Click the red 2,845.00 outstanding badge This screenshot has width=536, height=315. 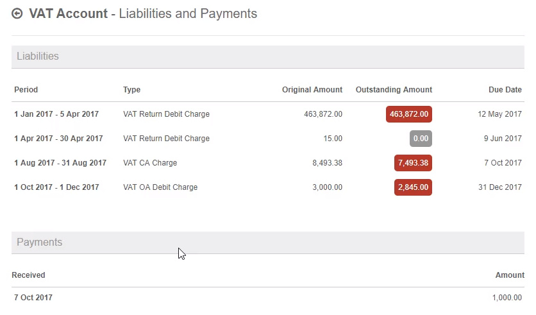pos(413,187)
